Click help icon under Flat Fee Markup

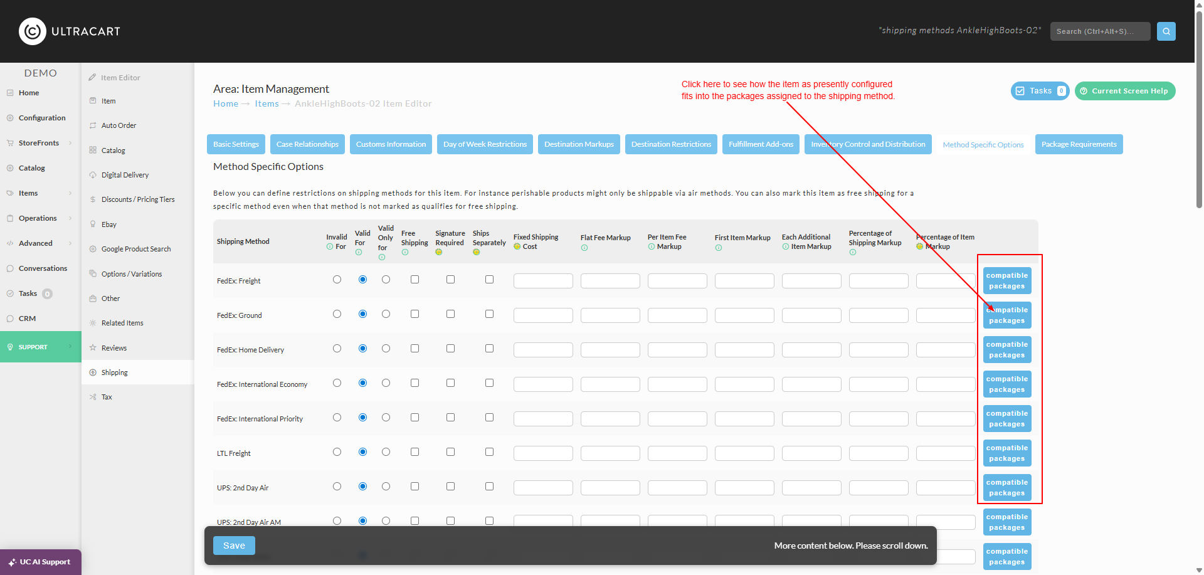[x=584, y=248]
